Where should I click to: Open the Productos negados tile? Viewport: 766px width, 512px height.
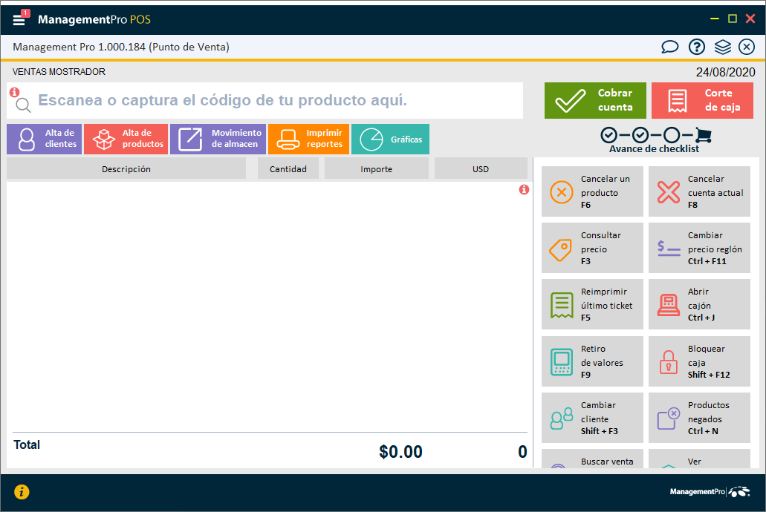[699, 418]
